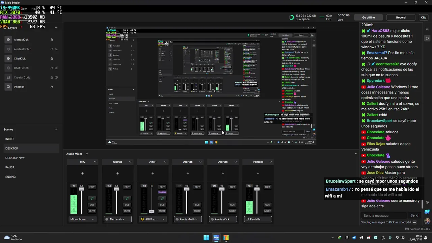
Task: Toggle the lock on the ChatKick layer
Action: point(52,58)
